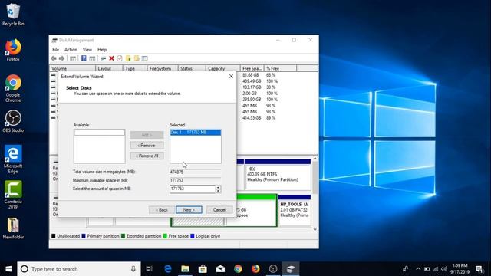Image resolution: width=491 pixels, height=276 pixels.
Task: Open the OBS Studio desktop shortcut
Action: 13,121
